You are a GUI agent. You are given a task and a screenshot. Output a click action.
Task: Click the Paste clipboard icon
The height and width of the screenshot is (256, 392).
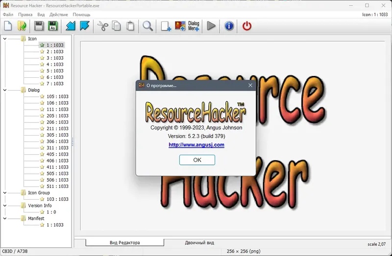click(x=130, y=26)
